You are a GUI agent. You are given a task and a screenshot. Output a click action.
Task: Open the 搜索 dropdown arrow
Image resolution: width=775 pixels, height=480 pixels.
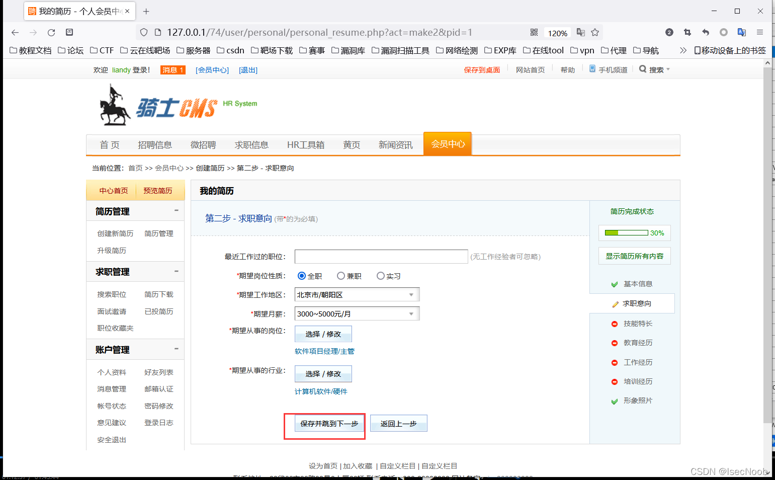(668, 69)
